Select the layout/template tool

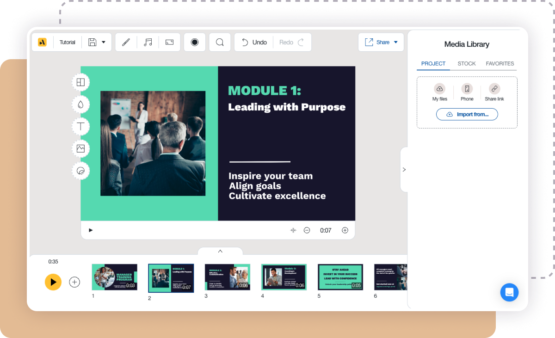pyautogui.click(x=80, y=82)
